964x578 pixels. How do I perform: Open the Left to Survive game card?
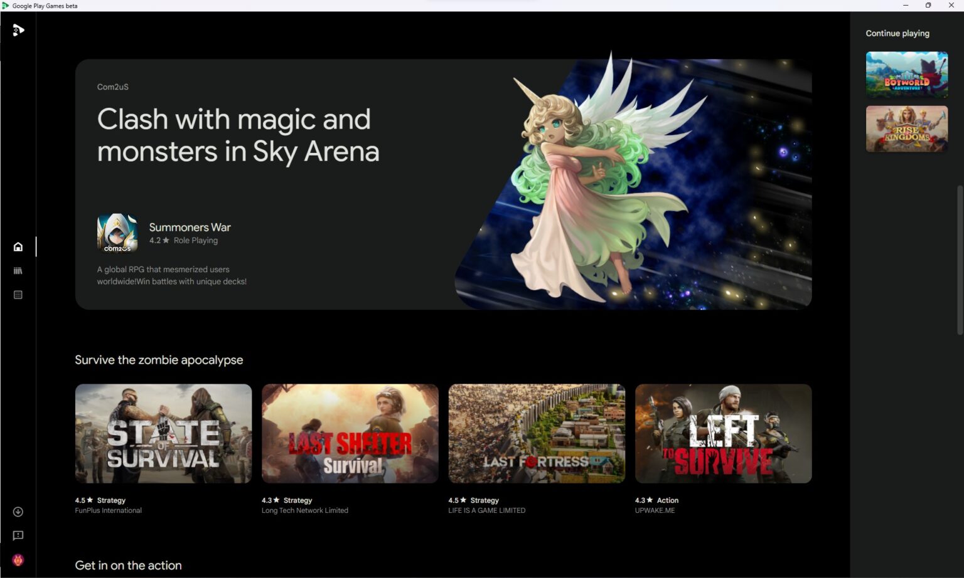tap(724, 433)
